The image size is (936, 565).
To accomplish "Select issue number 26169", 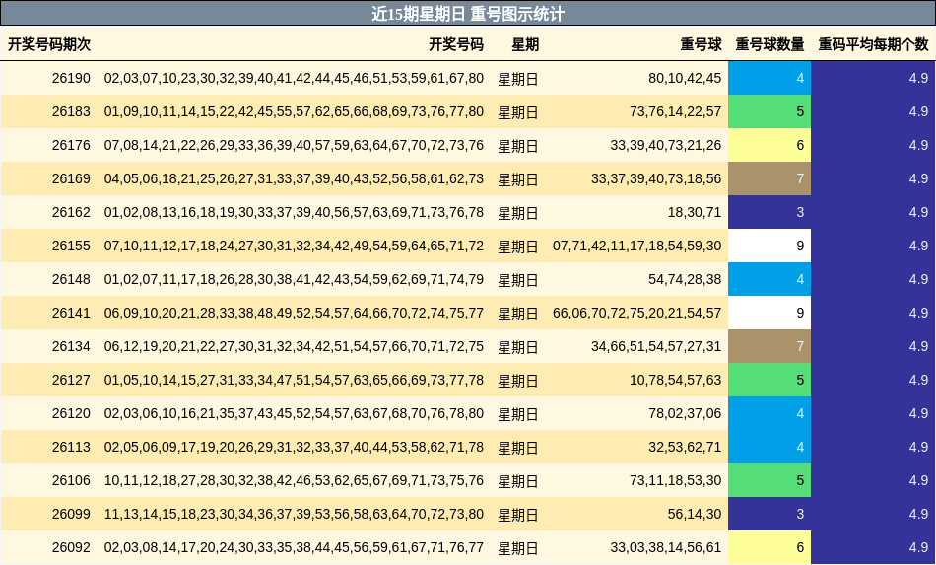I will 71,178.
